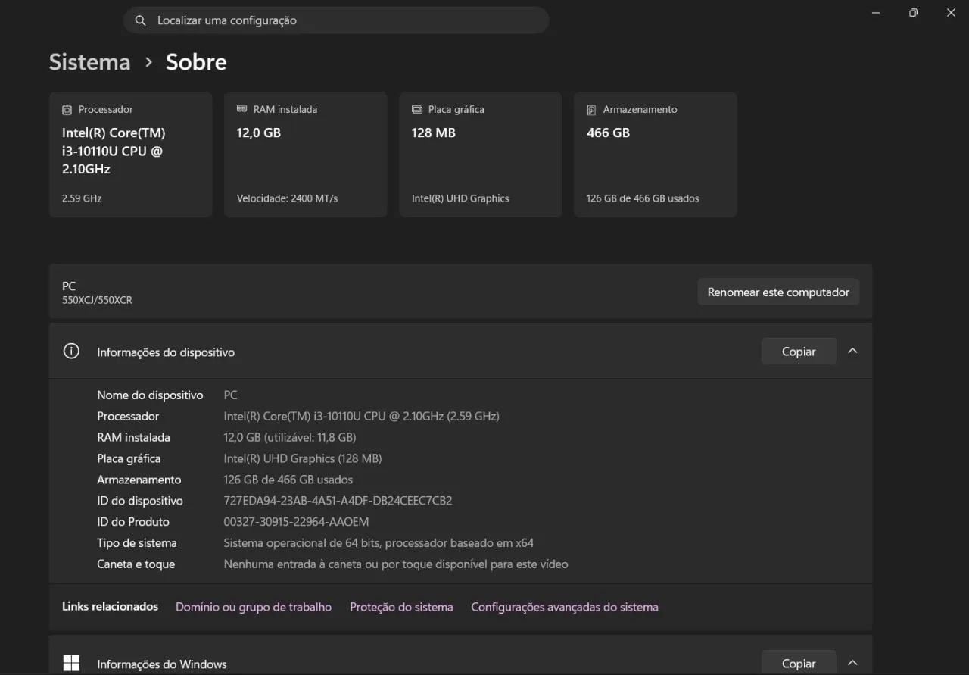
Task: Click the Armazenamento disk icon
Action: point(592,110)
